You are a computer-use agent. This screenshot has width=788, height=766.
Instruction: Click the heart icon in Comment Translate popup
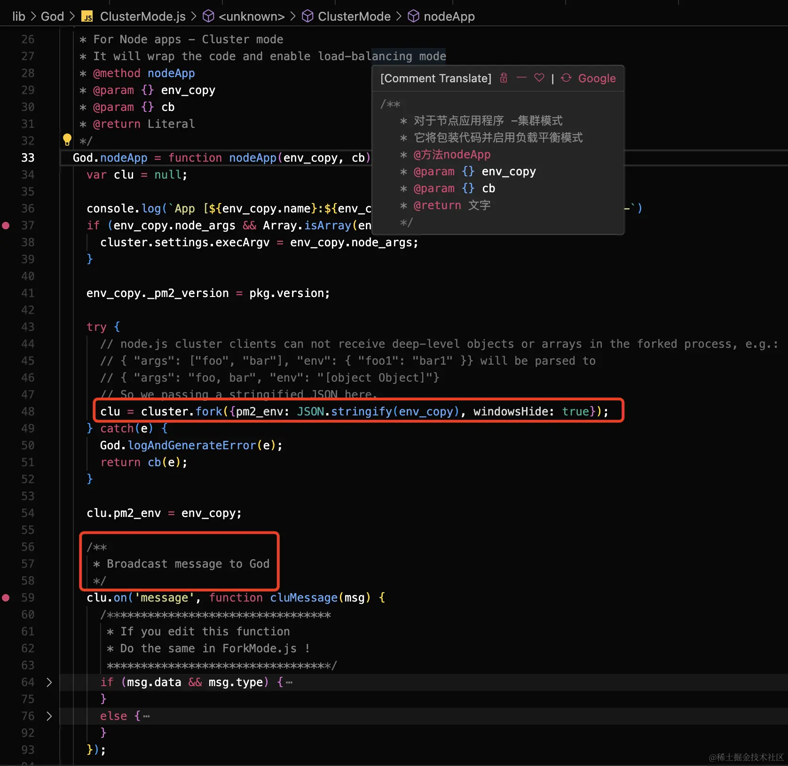[539, 78]
